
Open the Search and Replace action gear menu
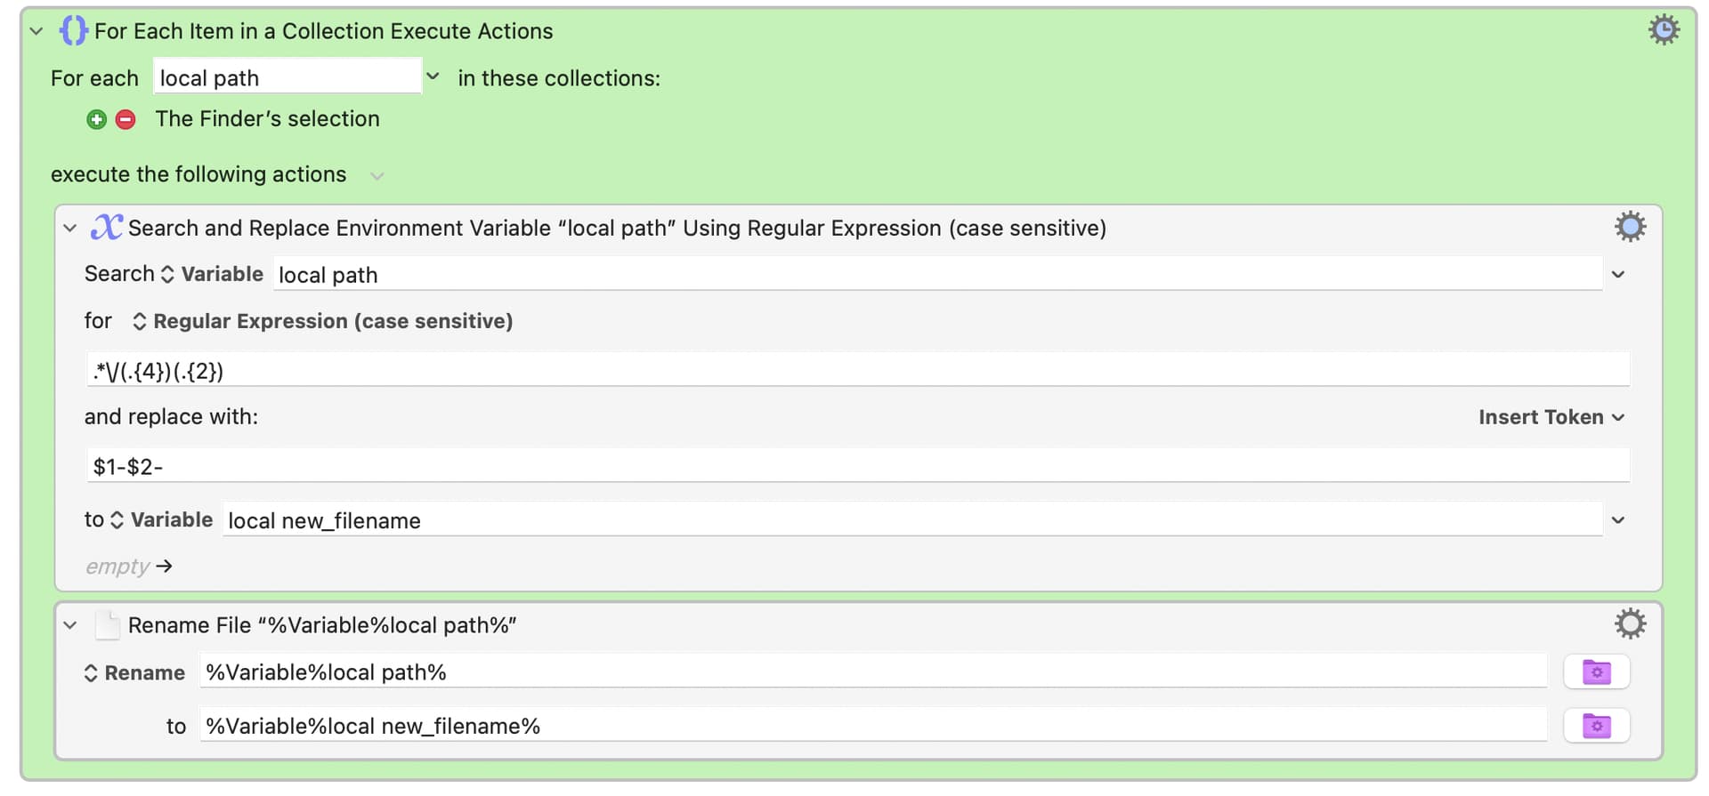1630,227
